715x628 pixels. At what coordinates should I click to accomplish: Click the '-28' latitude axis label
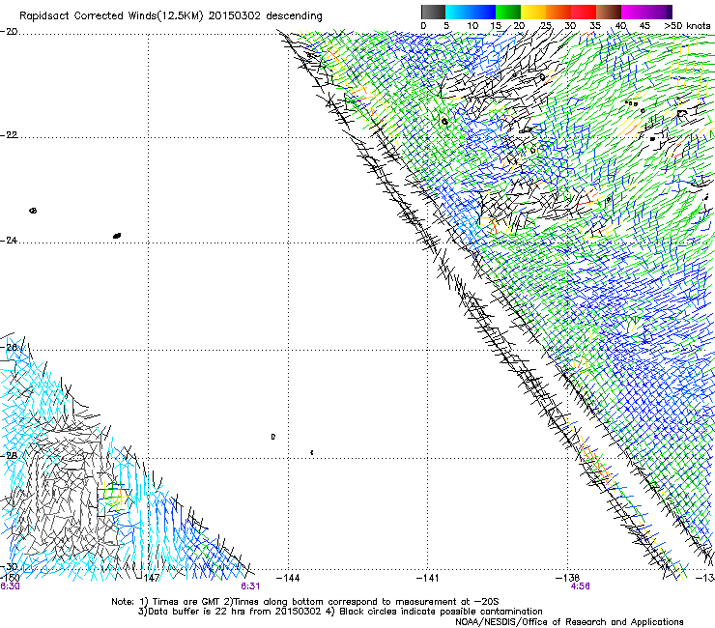coord(9,456)
